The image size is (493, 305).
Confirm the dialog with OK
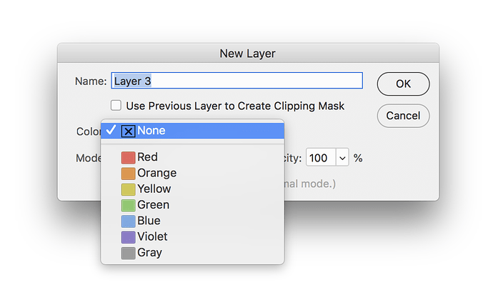click(x=404, y=84)
